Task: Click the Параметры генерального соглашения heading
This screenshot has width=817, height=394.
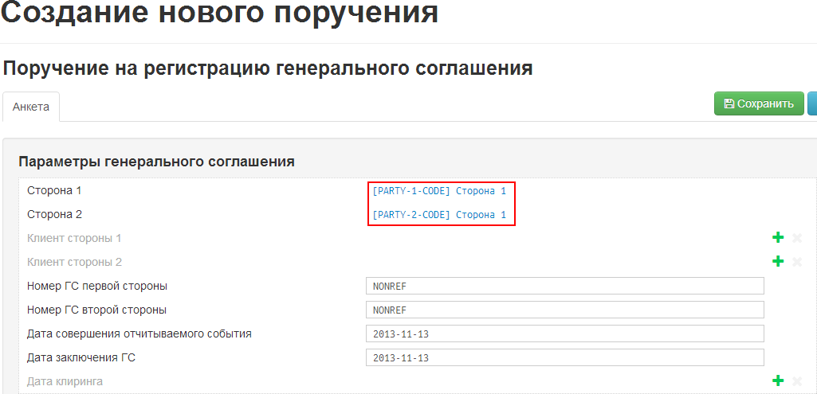Action: coord(156,162)
